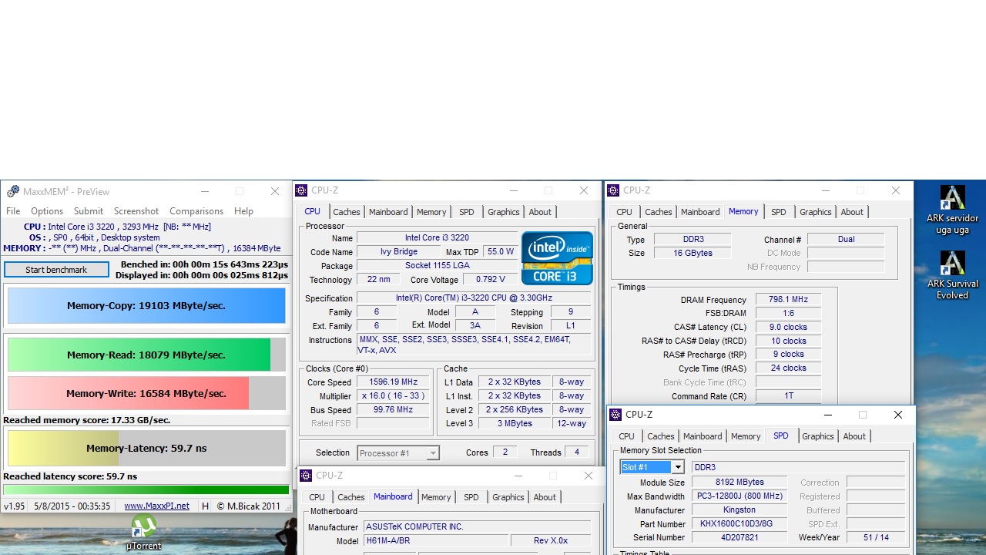This screenshot has width=986, height=555.
Task: Open the Screenshot menu in MaxxMEM
Action: [136, 211]
